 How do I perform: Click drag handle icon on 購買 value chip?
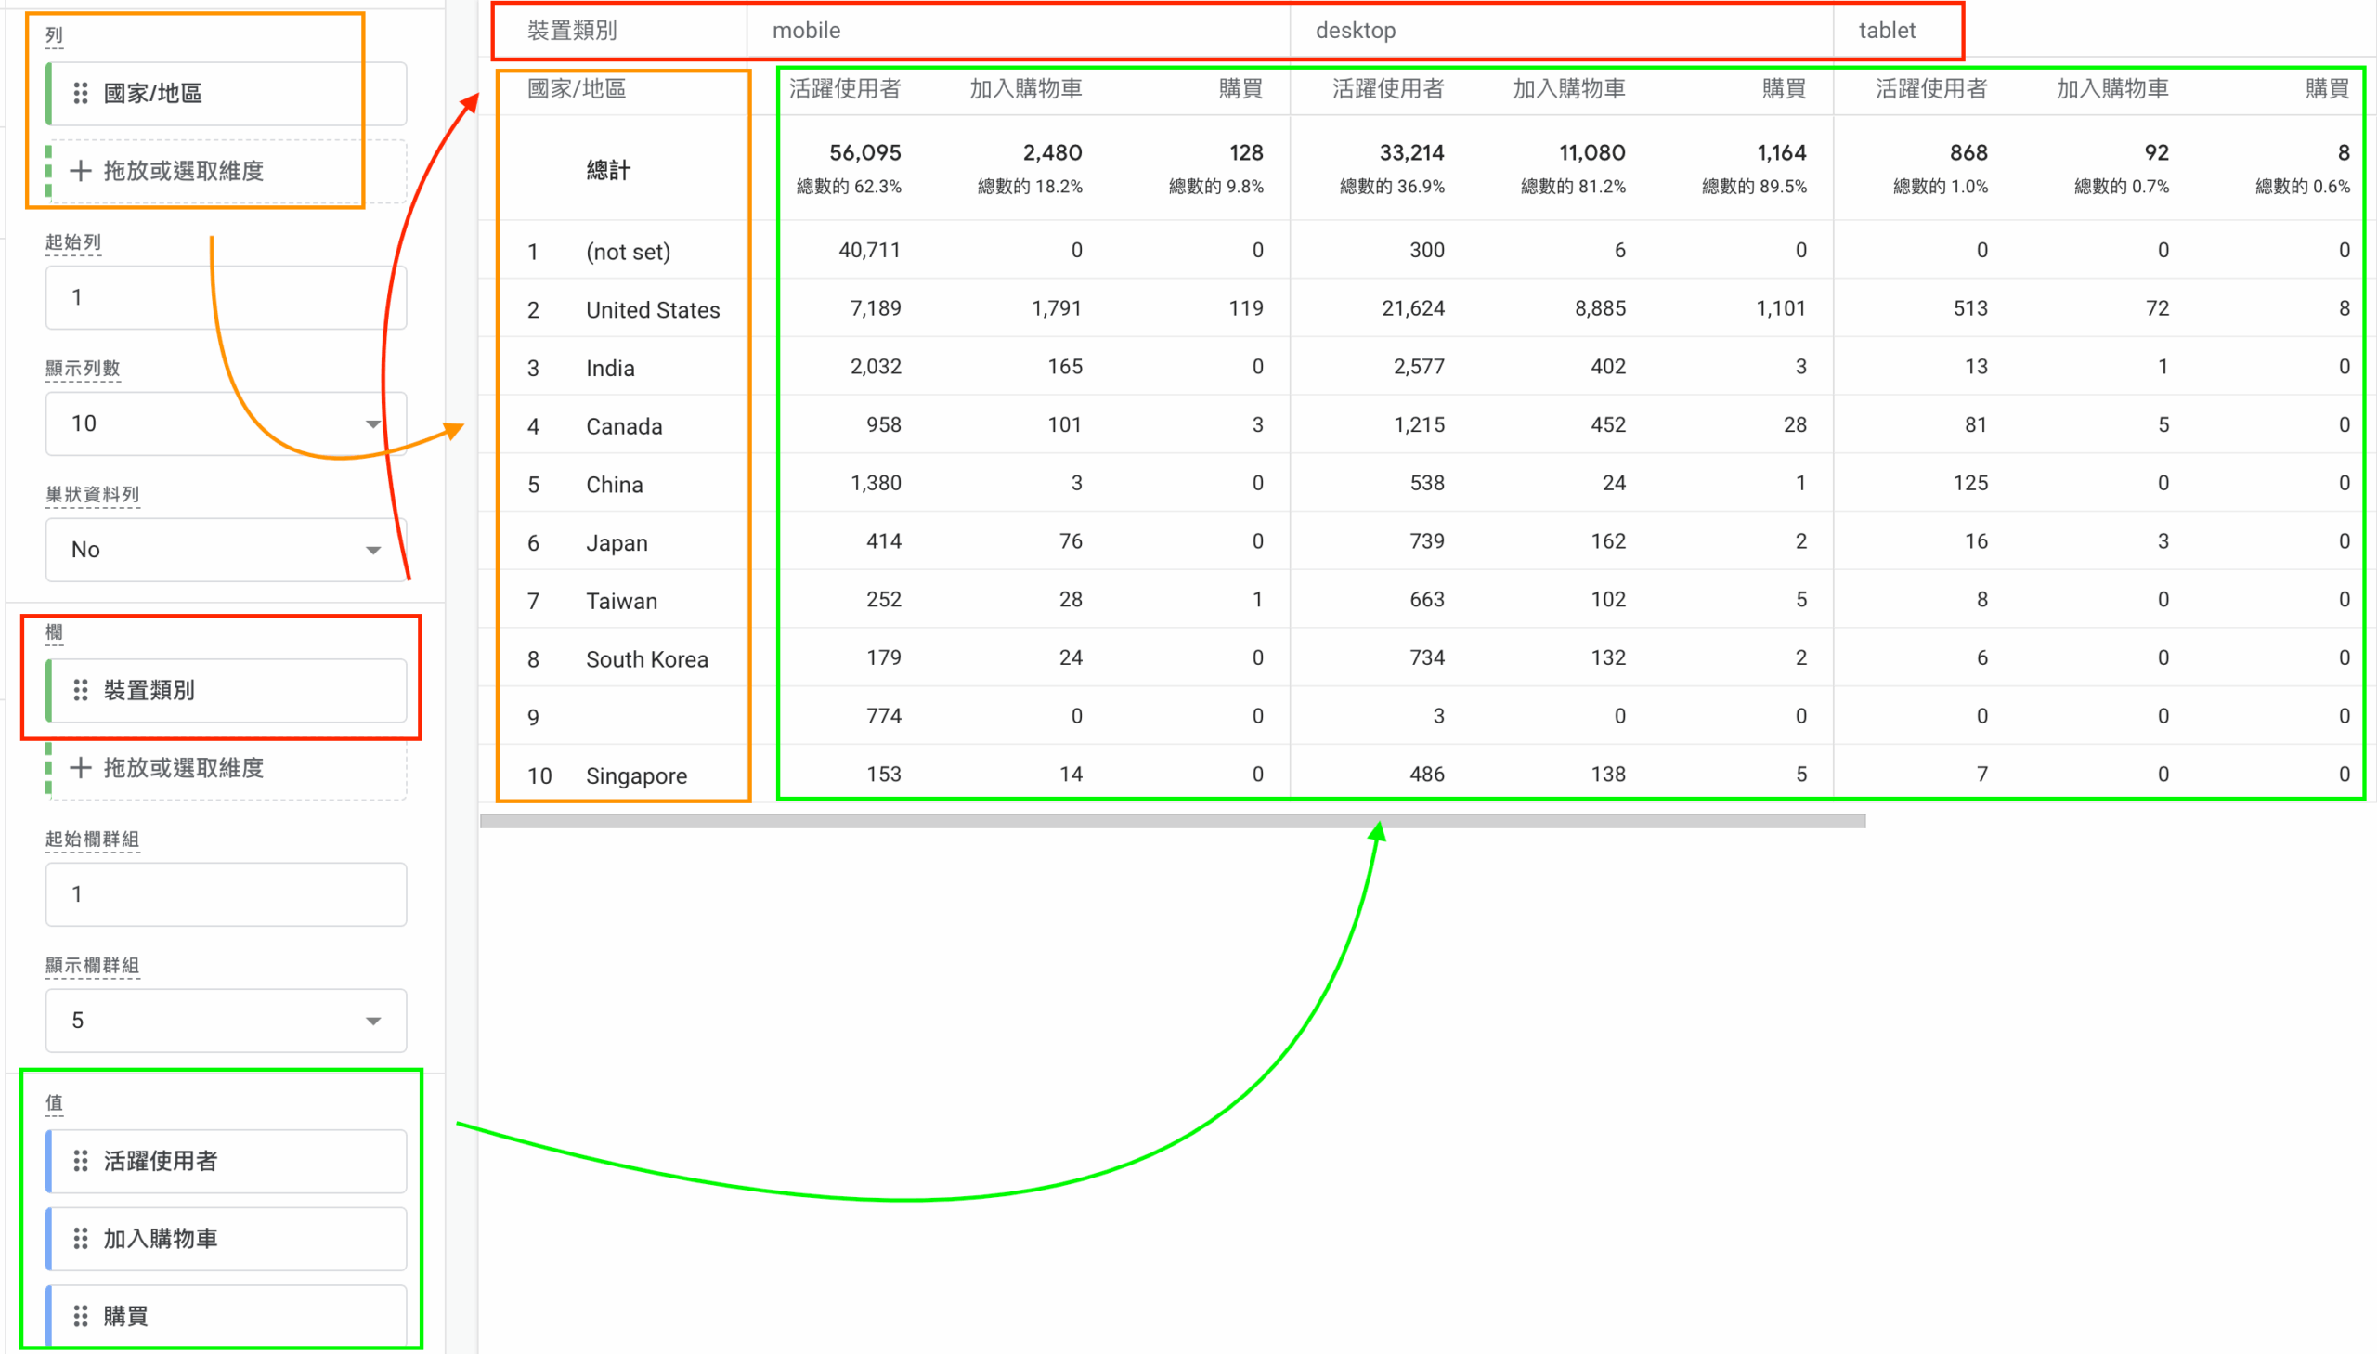pyautogui.click(x=81, y=1316)
